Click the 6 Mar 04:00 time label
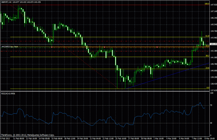Viewport: 217px width, 140px height. click(184, 139)
